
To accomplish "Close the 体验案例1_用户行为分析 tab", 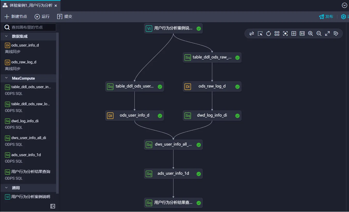I will (56, 6).
